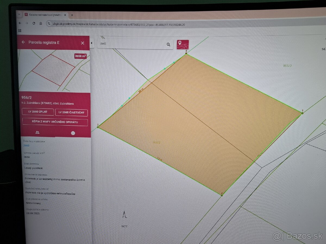This screenshot has width=326, height=244.
Task: Open the red cadastral map layer icon
Action: click(183, 44)
